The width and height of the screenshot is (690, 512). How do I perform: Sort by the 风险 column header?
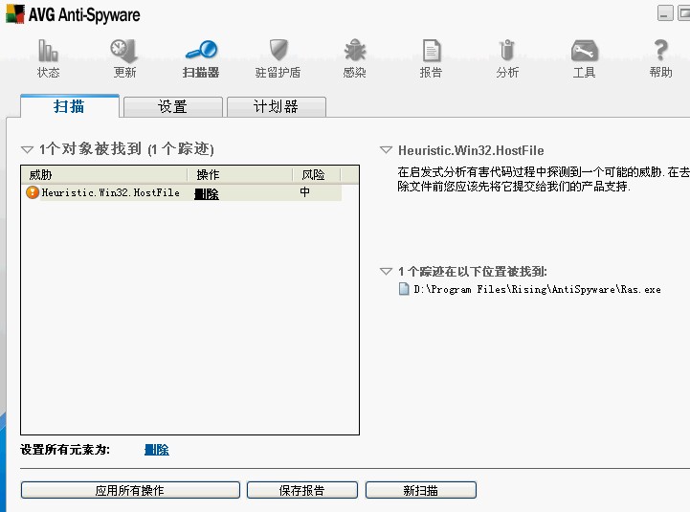point(317,175)
